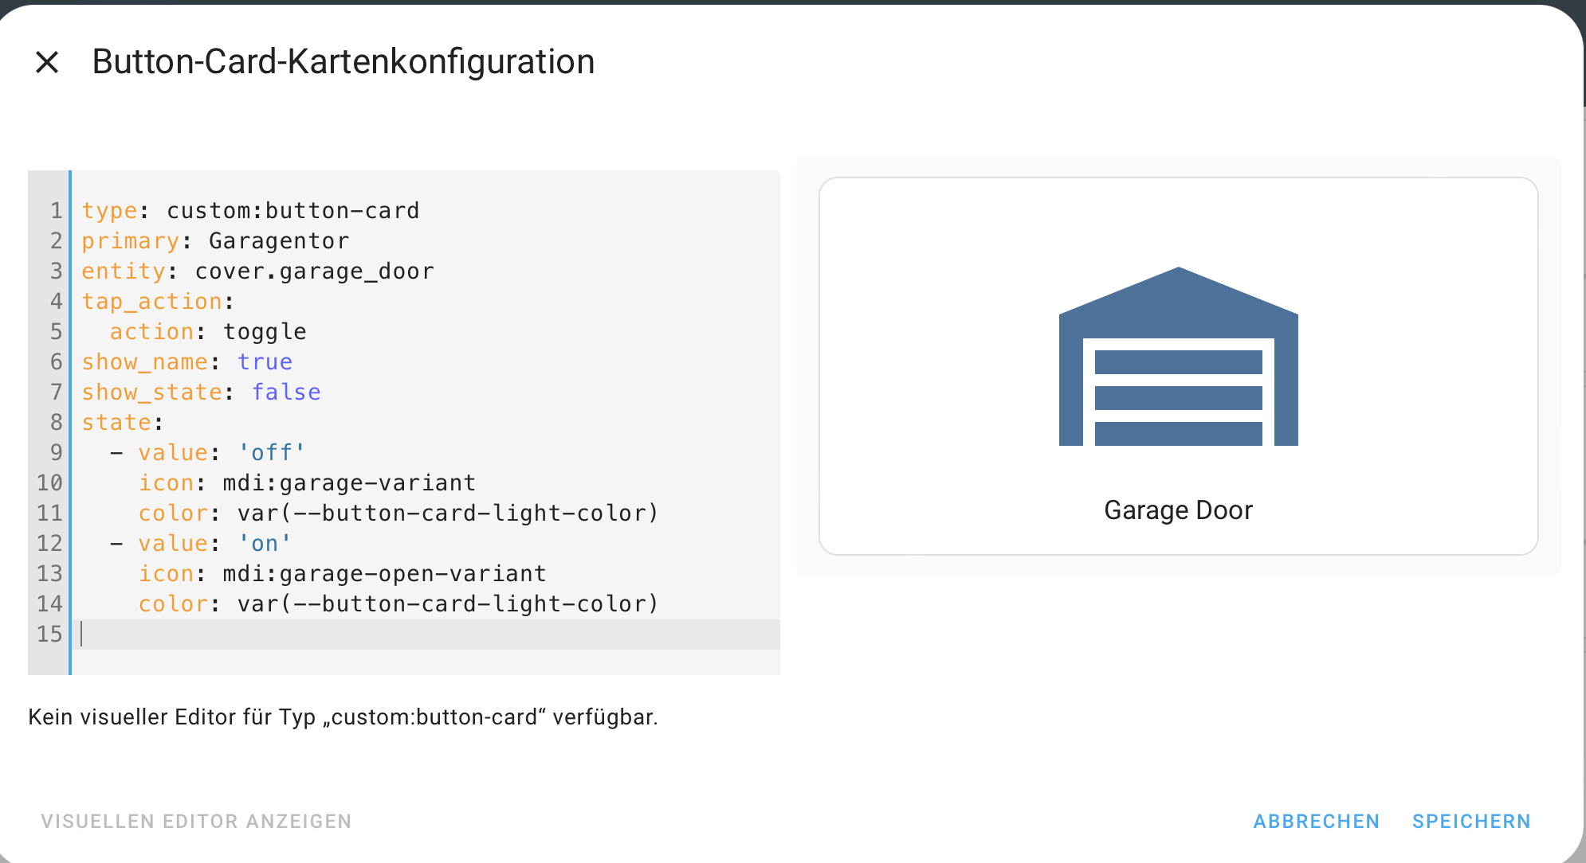Screen dimensions: 1586x863
Task: Click the "Garagentor" value in the code
Action: pyautogui.click(x=279, y=241)
